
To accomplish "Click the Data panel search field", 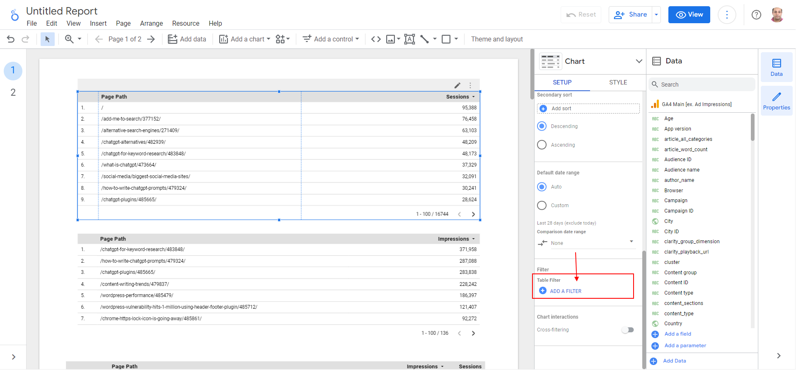I will pyautogui.click(x=702, y=85).
